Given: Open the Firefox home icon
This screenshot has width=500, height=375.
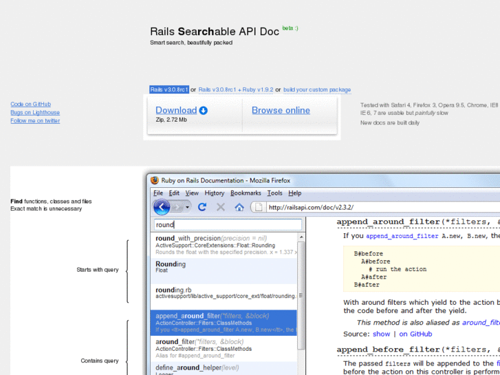Looking at the screenshot, I should 239,207.
